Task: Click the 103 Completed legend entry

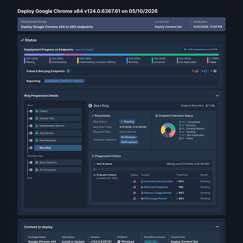Action: (190, 122)
